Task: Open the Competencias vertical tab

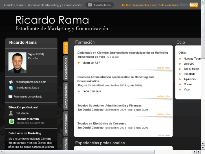Action: pyautogui.click(x=66, y=96)
